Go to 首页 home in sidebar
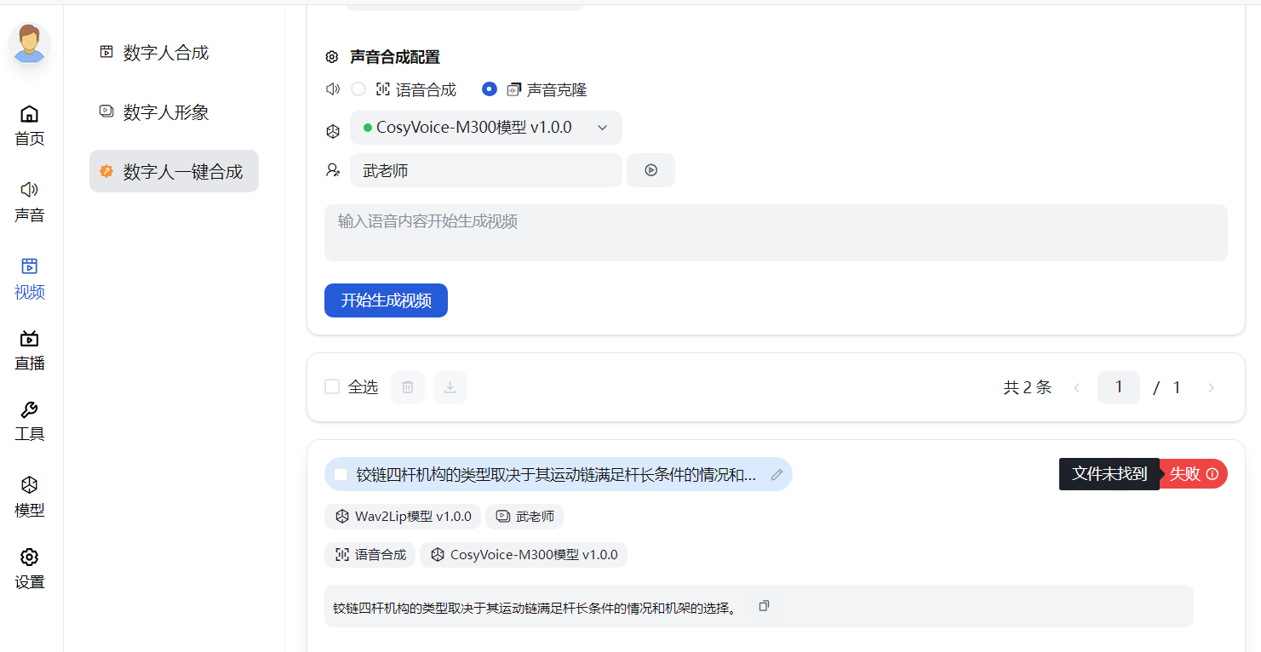The height and width of the screenshot is (652, 1261). (30, 125)
